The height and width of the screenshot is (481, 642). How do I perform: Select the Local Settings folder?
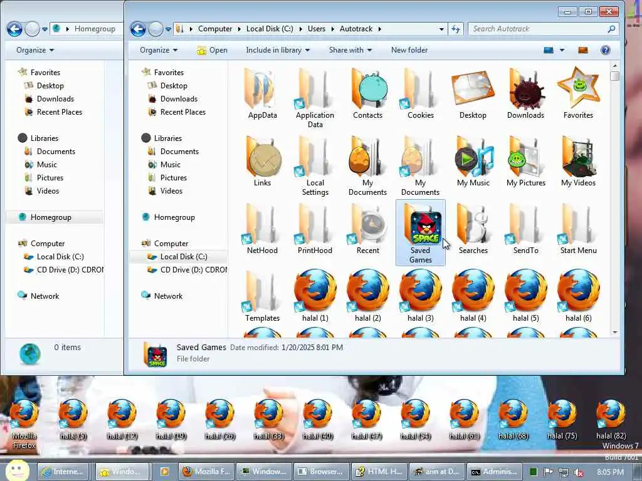(315, 165)
